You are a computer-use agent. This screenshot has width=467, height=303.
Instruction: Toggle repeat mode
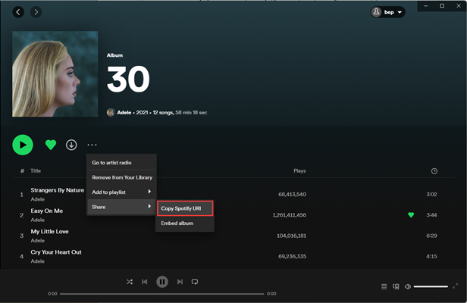[195, 282]
